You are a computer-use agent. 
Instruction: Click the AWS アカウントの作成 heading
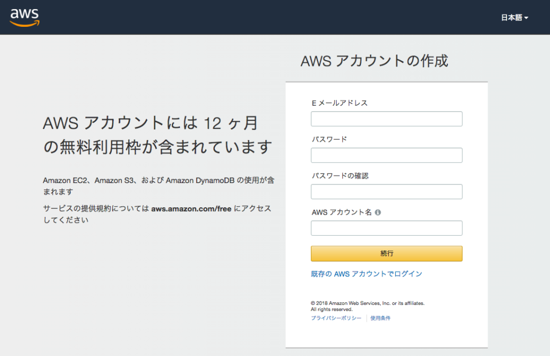point(374,61)
